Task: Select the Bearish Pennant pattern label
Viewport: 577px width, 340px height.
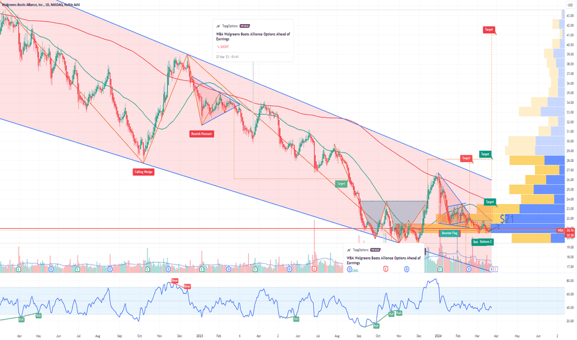Action: tap(201, 134)
